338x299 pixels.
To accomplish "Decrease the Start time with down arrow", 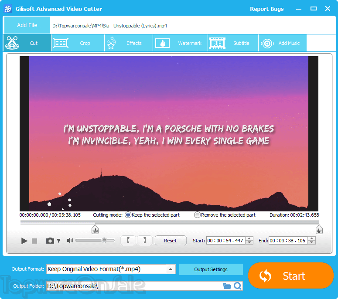I will (249, 242).
